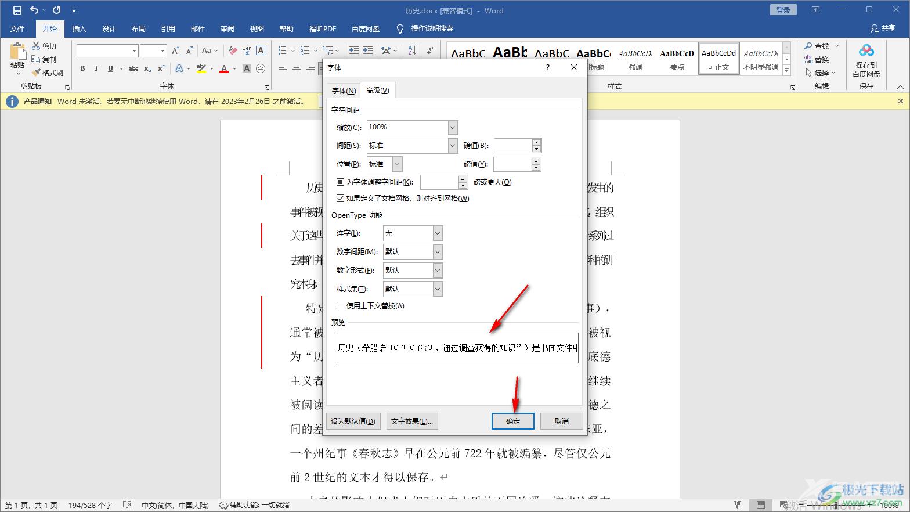Click 设为默认值(D) button
The width and height of the screenshot is (910, 512).
[x=353, y=421]
